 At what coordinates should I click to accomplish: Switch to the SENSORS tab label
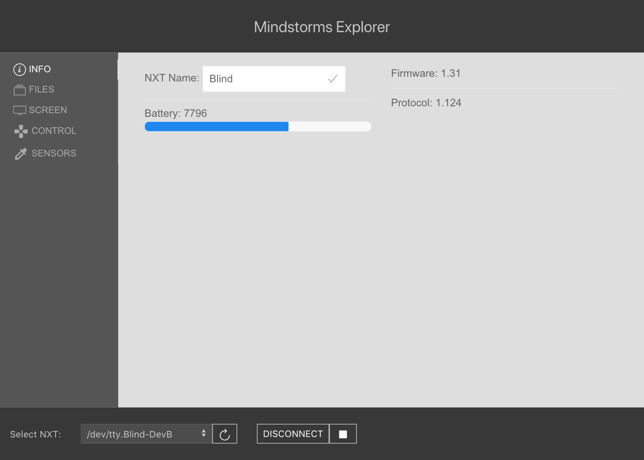(x=54, y=153)
